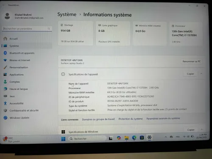The height and width of the screenshot is (159, 212).
Task: Select the ID de périphérique value
Action: [131, 96]
